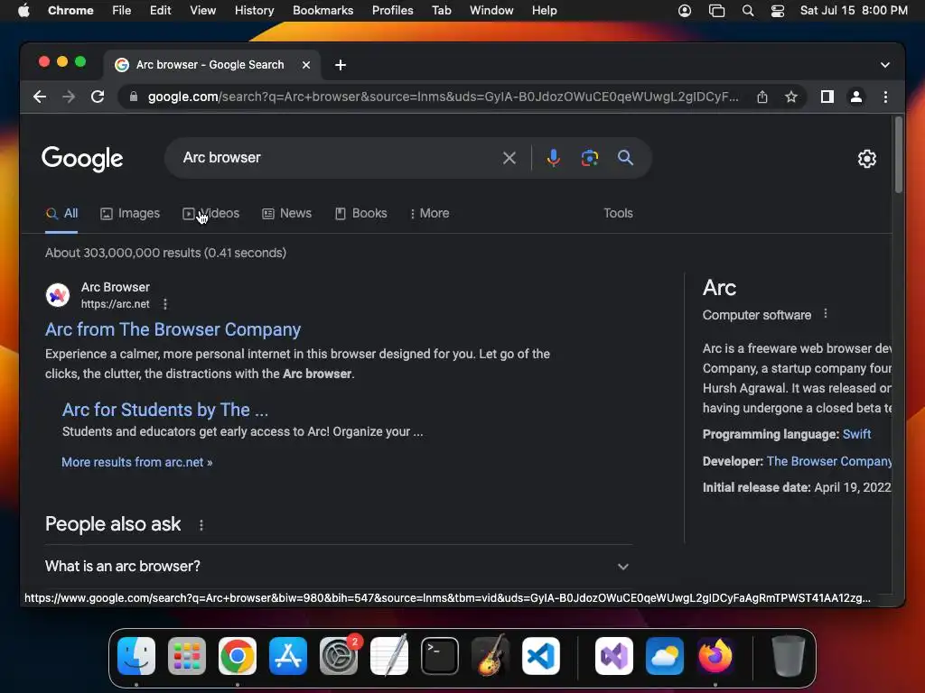
Task: Click the lock site info icon
Action: (134, 97)
